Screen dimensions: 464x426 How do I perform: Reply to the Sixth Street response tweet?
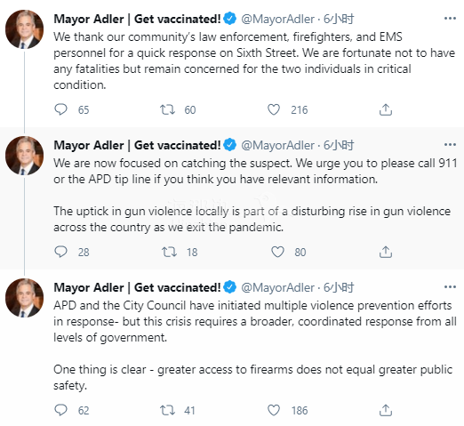[x=60, y=109]
